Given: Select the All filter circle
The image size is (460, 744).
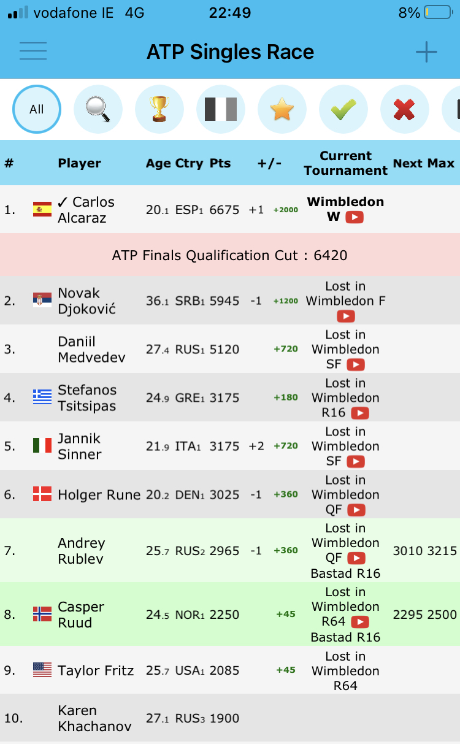Looking at the screenshot, I should point(37,109).
